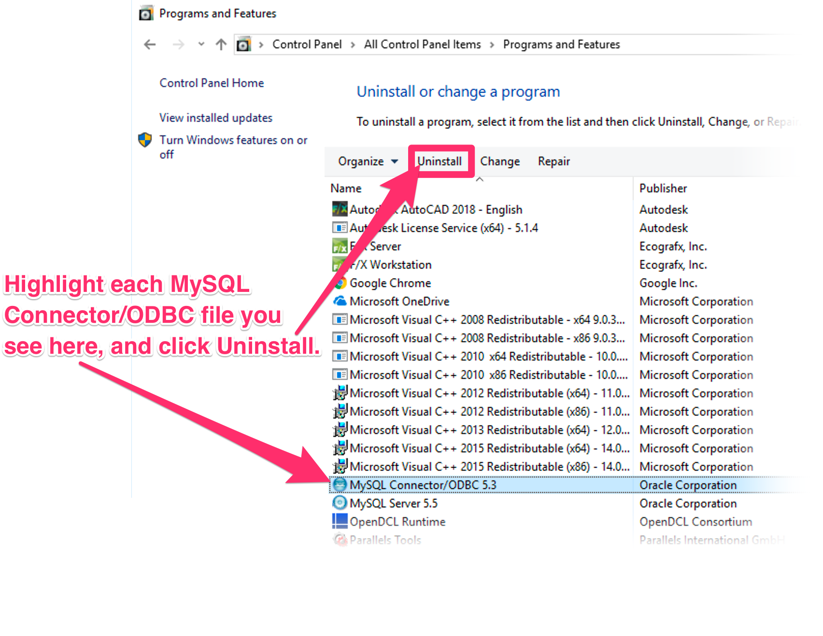Screen dimensions: 823x636
Task: Click the Repair toolbar button
Action: tap(553, 161)
